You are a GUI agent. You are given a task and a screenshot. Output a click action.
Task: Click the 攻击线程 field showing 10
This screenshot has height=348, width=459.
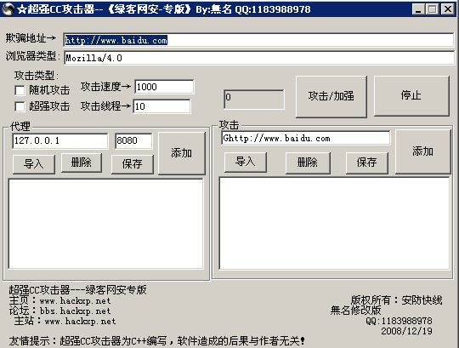161,106
